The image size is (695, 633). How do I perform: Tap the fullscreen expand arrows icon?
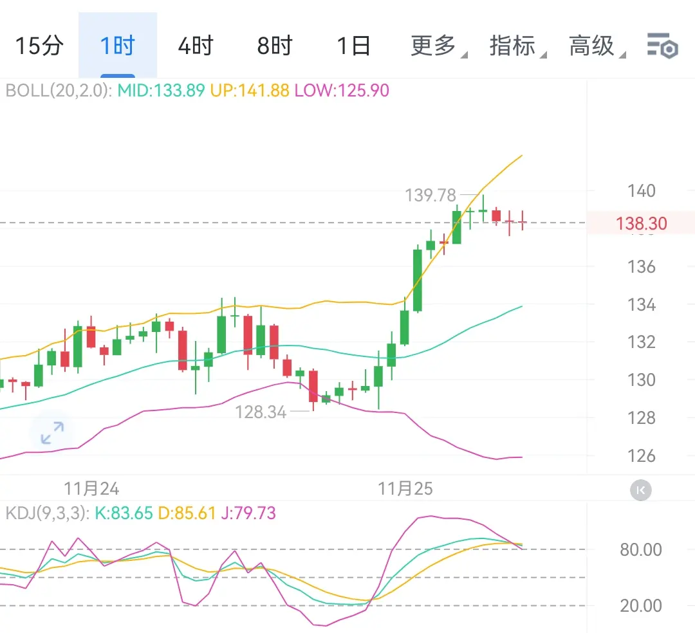[x=52, y=433]
